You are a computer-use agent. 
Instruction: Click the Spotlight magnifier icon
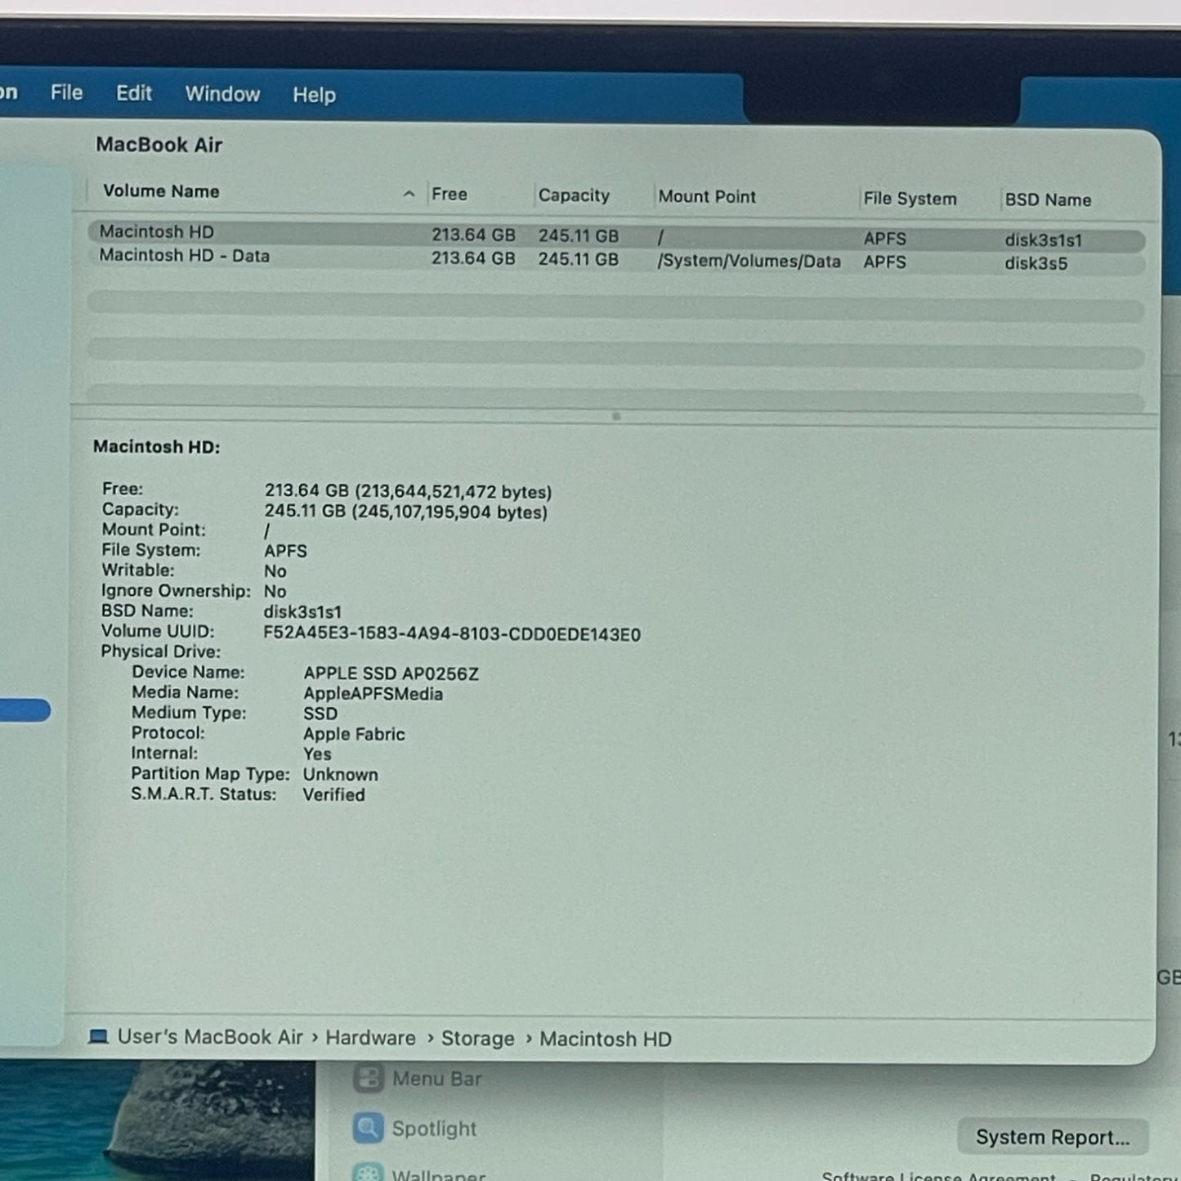[x=368, y=1129]
